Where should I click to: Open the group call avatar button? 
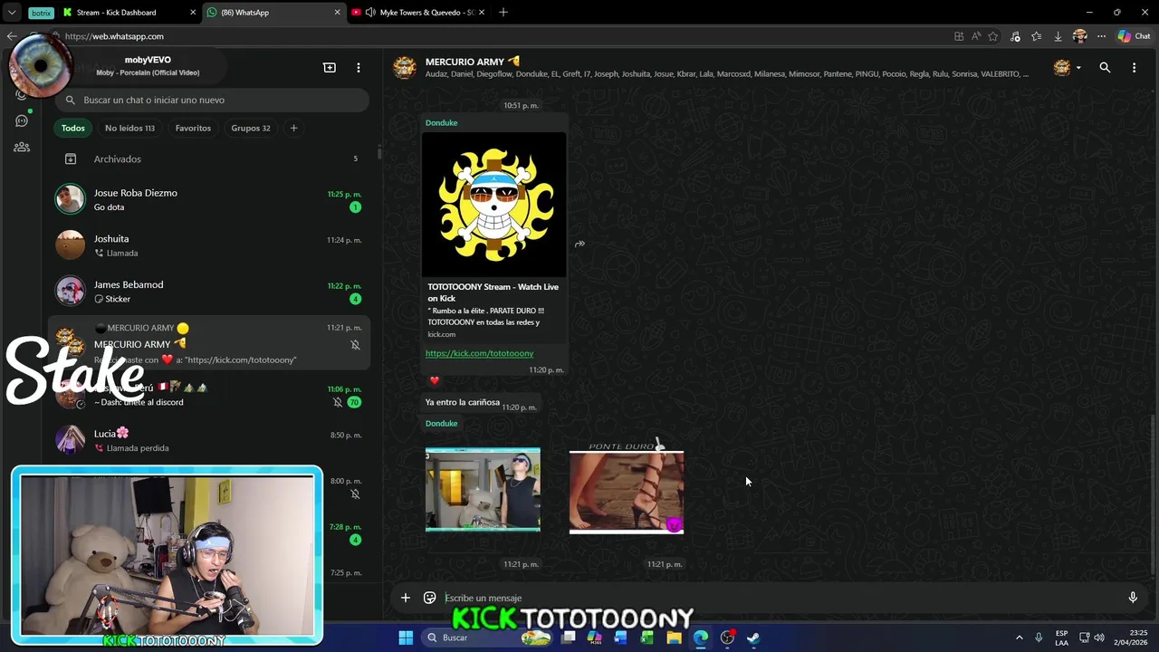tap(1062, 68)
